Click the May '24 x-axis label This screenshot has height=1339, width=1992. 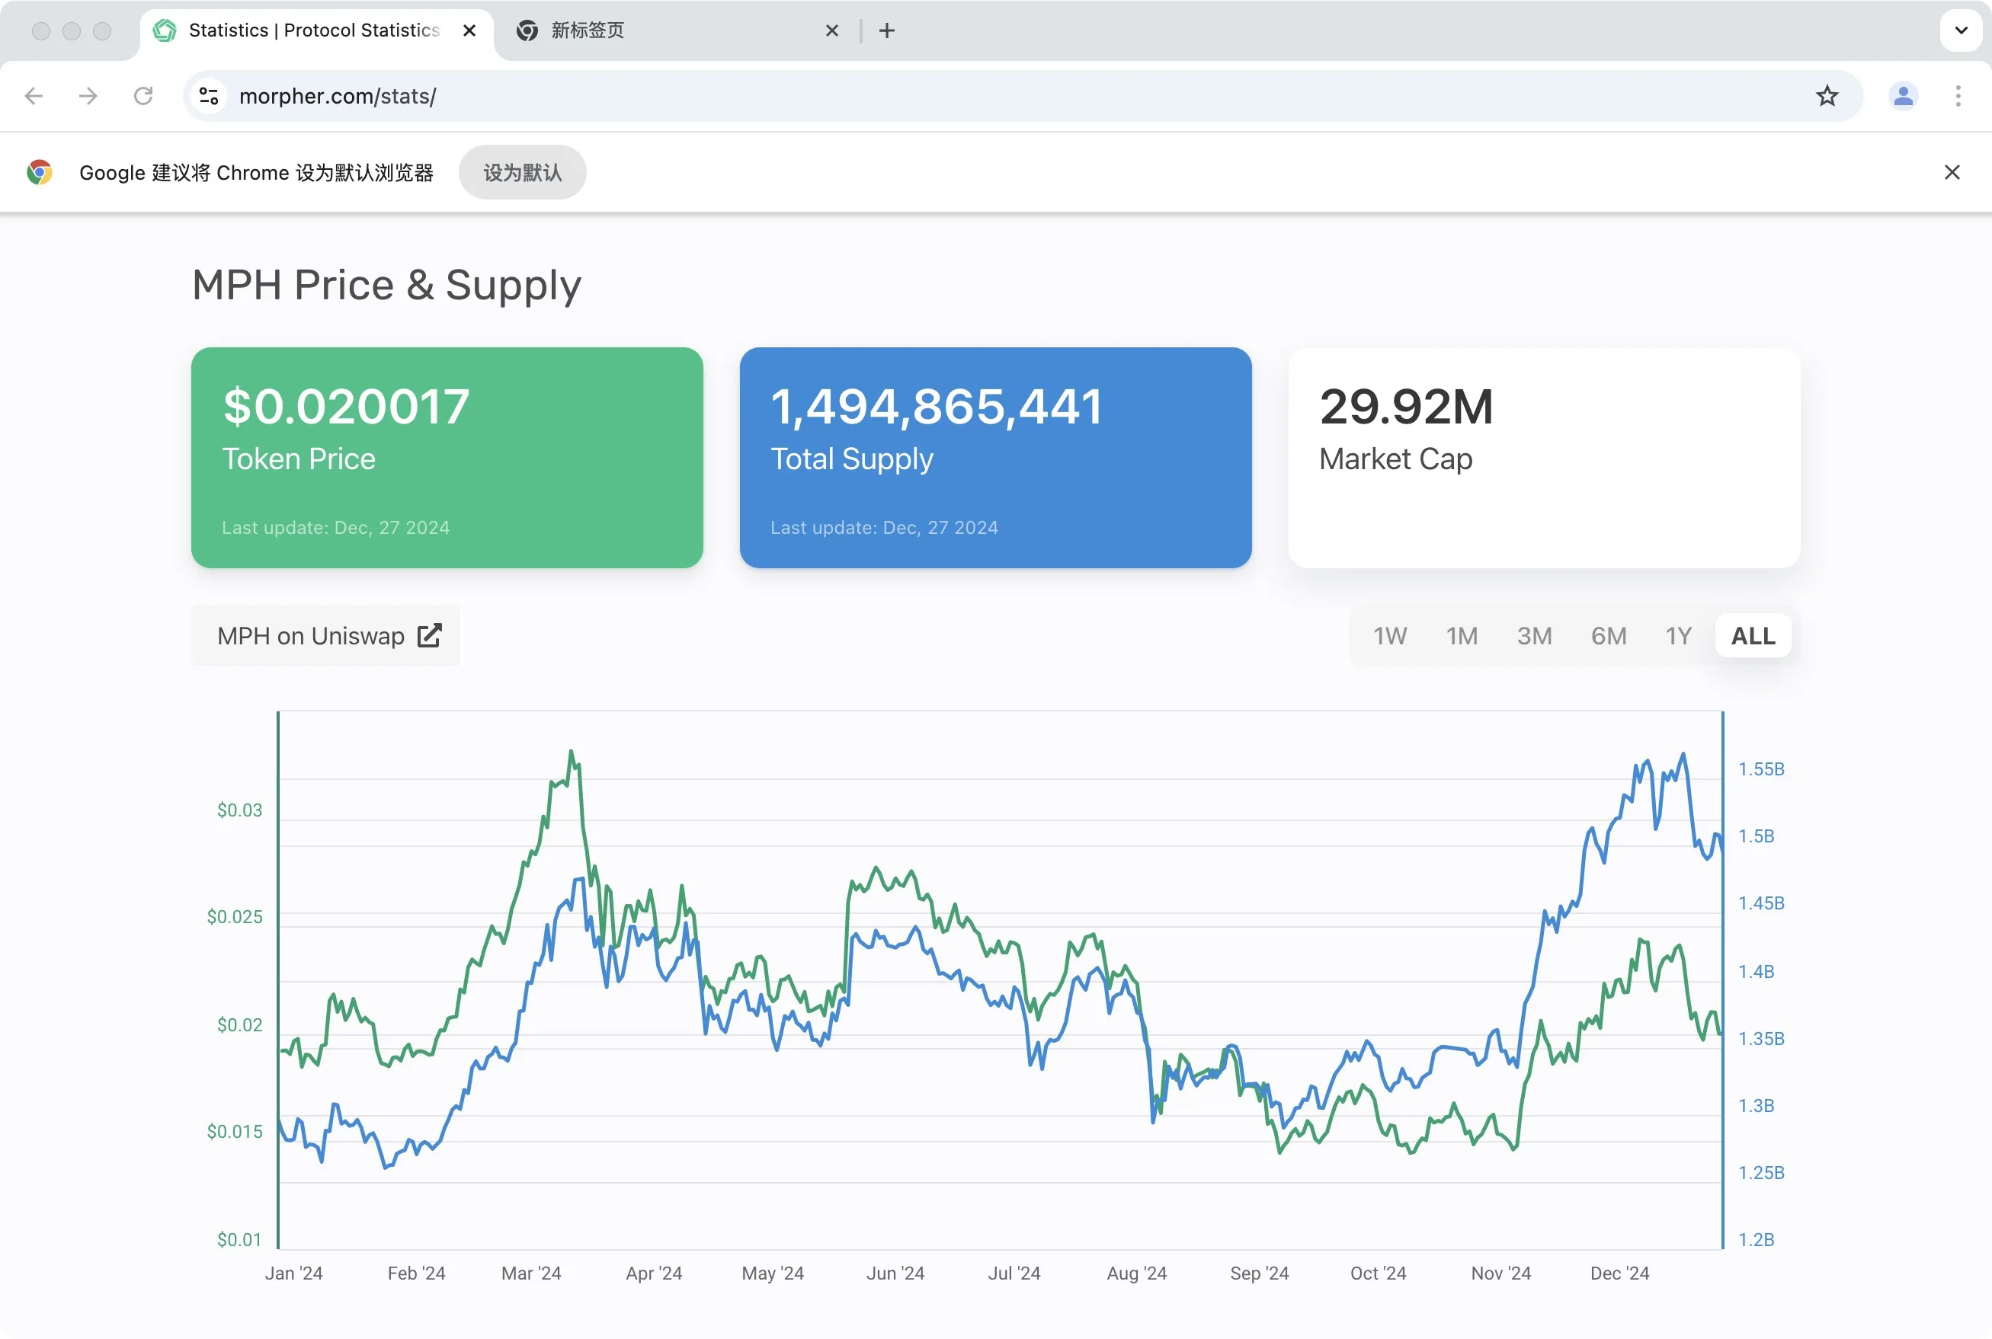tap(773, 1273)
